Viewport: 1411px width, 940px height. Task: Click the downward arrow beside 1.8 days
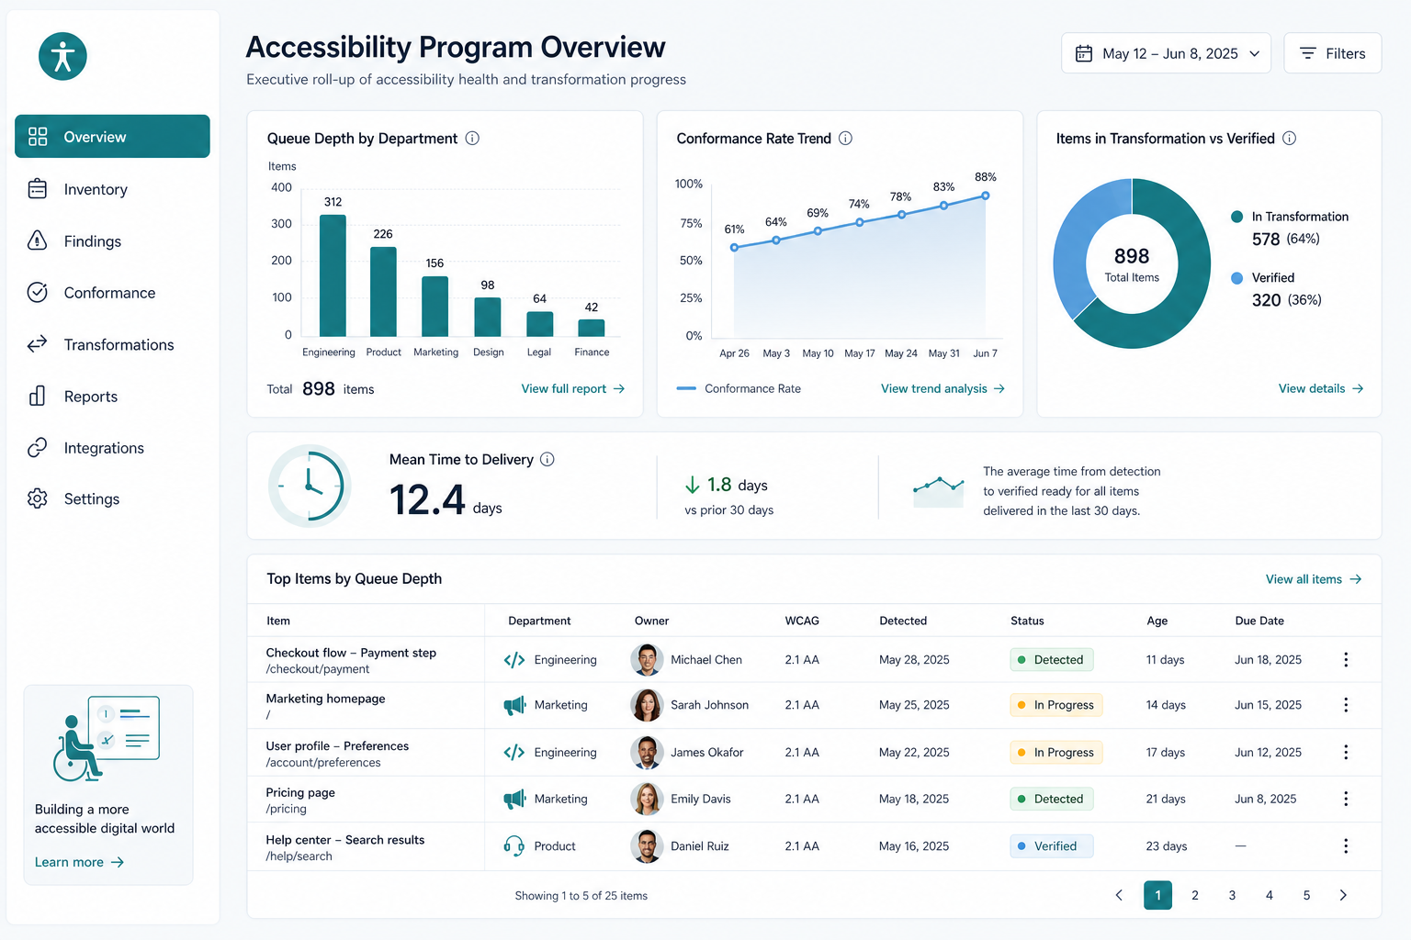click(693, 485)
